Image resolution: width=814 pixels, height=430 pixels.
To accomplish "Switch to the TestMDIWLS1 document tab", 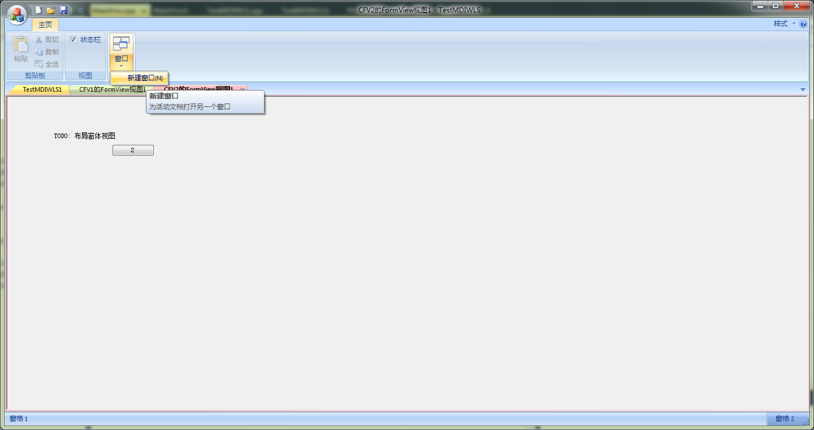I will pos(42,89).
